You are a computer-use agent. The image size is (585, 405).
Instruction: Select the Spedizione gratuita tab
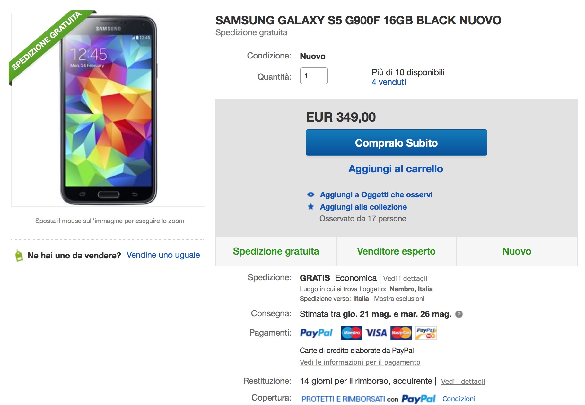(x=276, y=251)
